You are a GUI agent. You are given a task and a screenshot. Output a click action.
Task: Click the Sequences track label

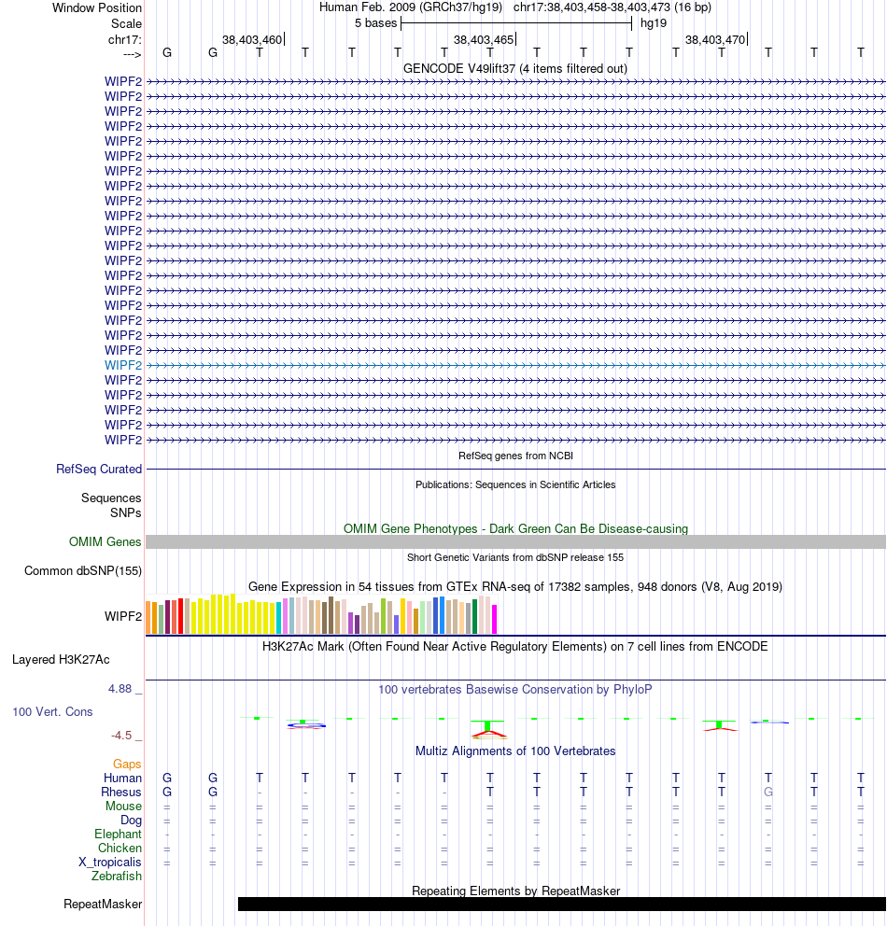(111, 498)
